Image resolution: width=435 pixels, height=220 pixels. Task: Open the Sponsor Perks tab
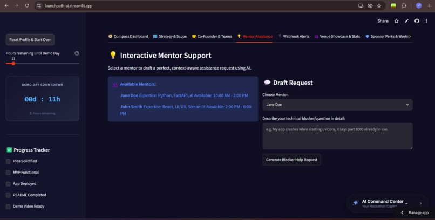pos(386,36)
